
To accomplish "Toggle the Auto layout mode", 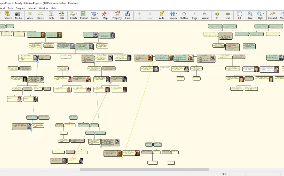I will (162, 15).
